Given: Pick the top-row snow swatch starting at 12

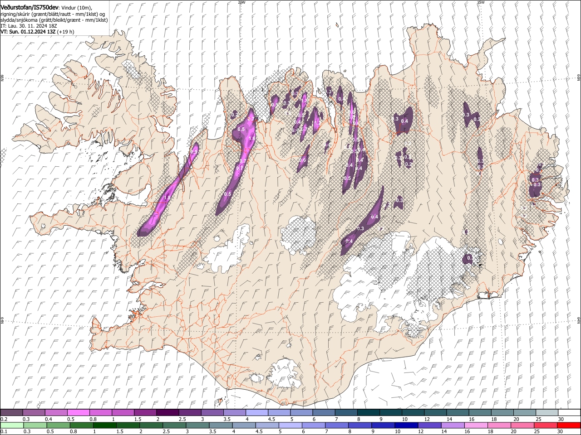Looking at the screenshot, I should click(x=434, y=413).
